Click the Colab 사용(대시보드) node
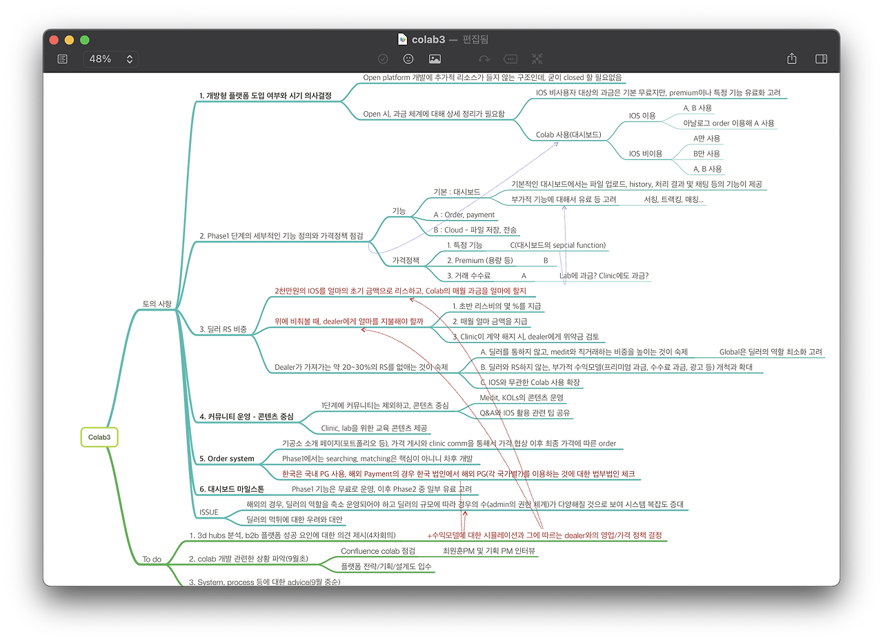The height and width of the screenshot is (643, 883). click(568, 135)
